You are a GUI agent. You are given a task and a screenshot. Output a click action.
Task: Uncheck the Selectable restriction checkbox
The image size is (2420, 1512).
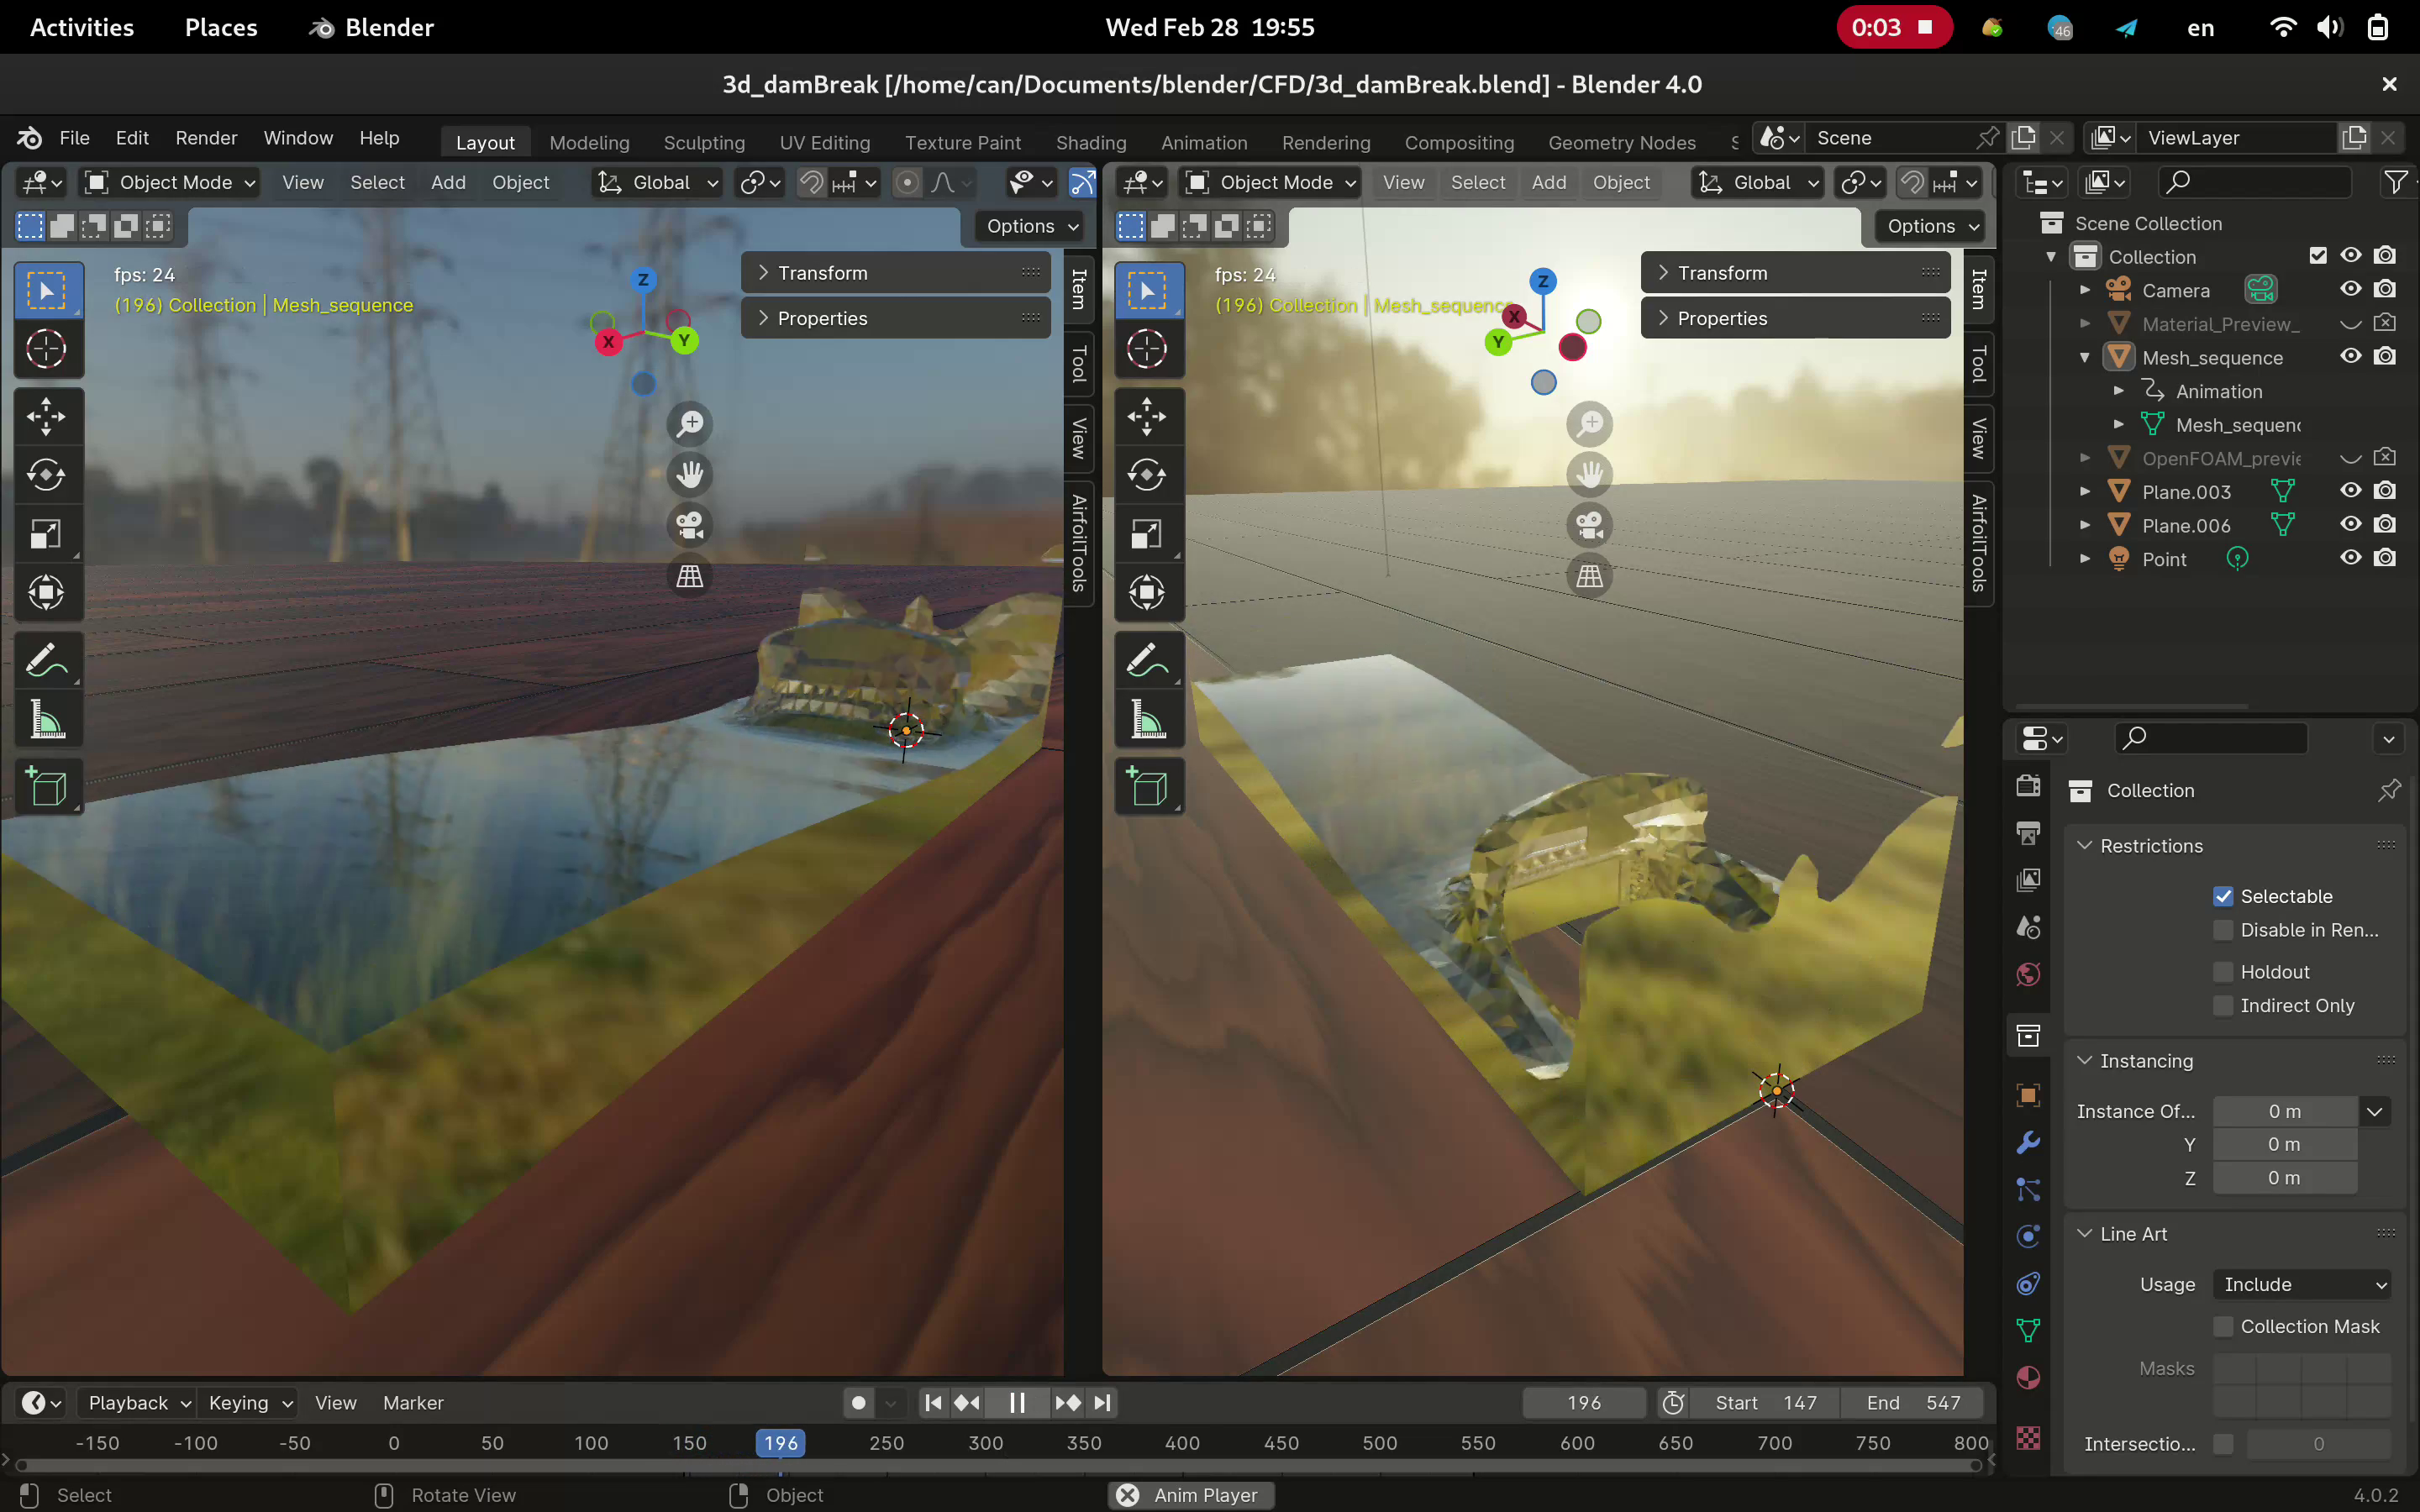tap(2223, 896)
